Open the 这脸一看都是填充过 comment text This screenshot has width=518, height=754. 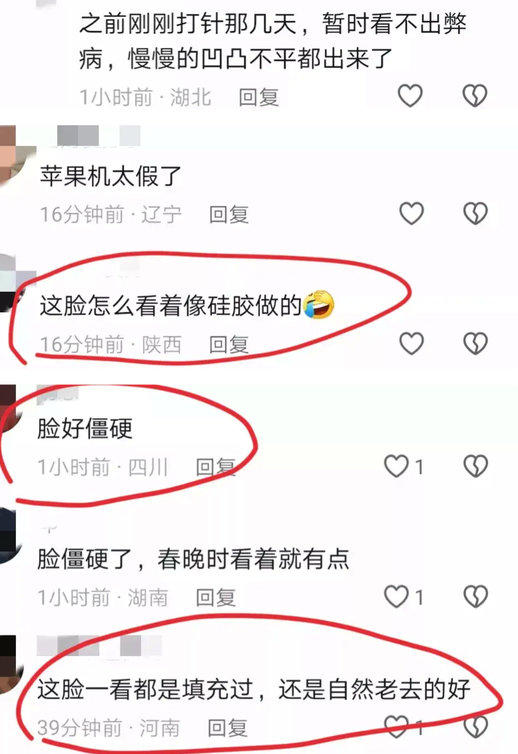point(254,689)
